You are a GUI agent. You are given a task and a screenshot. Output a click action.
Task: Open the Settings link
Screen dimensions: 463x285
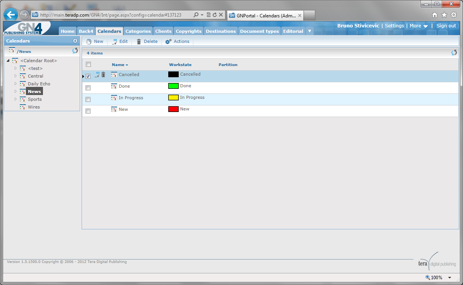394,25
